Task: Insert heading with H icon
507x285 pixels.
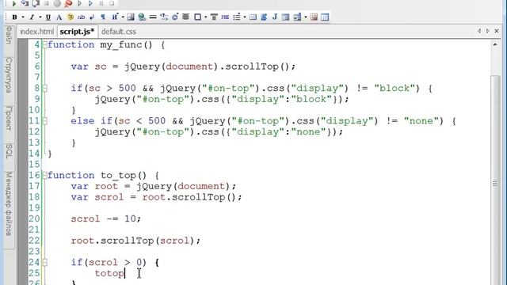Action: tap(115, 17)
